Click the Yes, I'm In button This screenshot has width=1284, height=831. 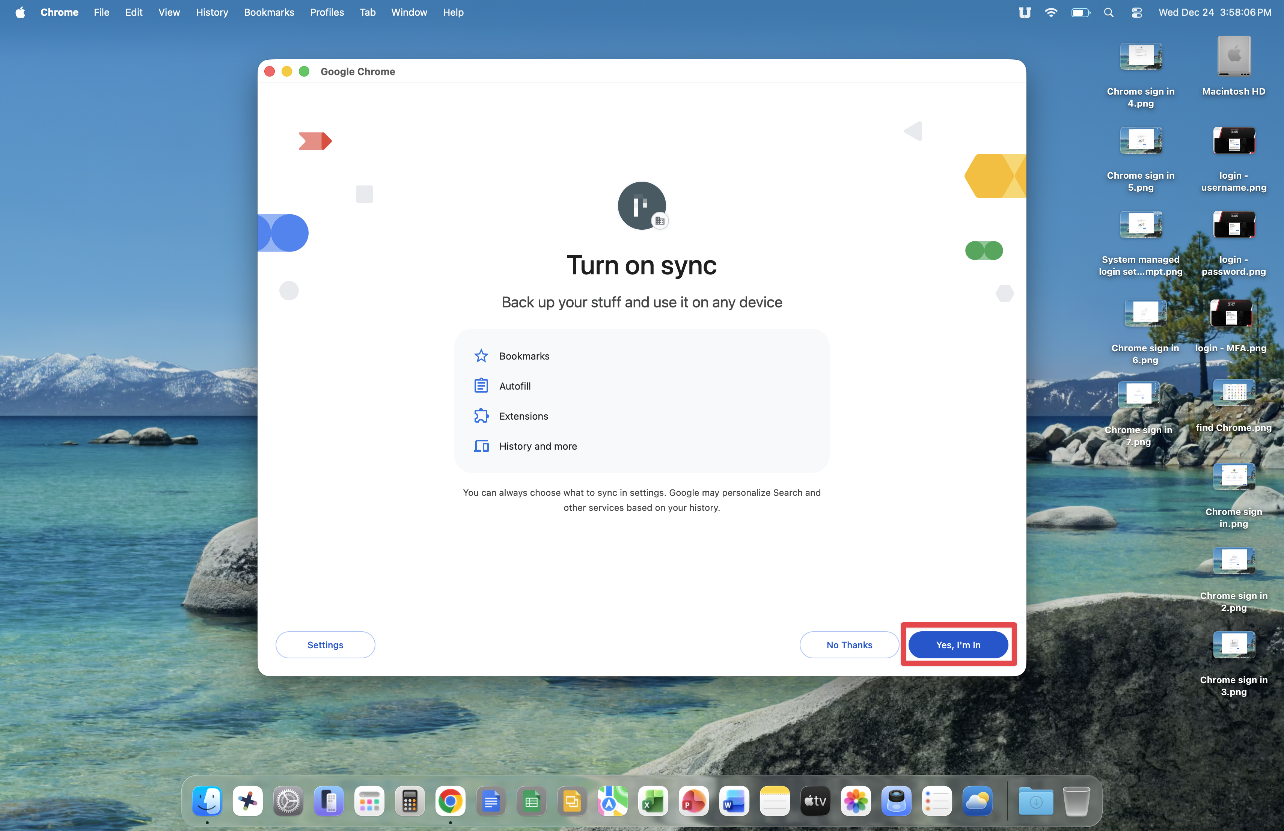point(958,644)
